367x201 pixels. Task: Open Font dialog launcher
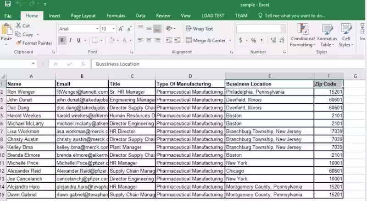[x=132, y=52]
